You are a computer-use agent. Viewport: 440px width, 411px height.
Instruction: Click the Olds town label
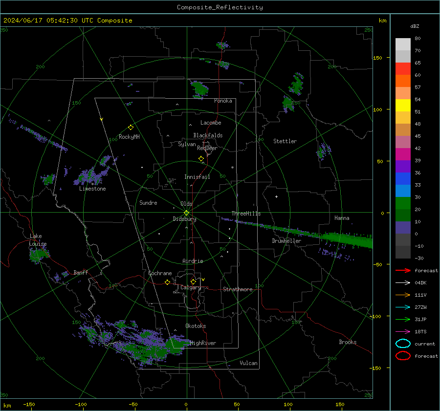186,204
